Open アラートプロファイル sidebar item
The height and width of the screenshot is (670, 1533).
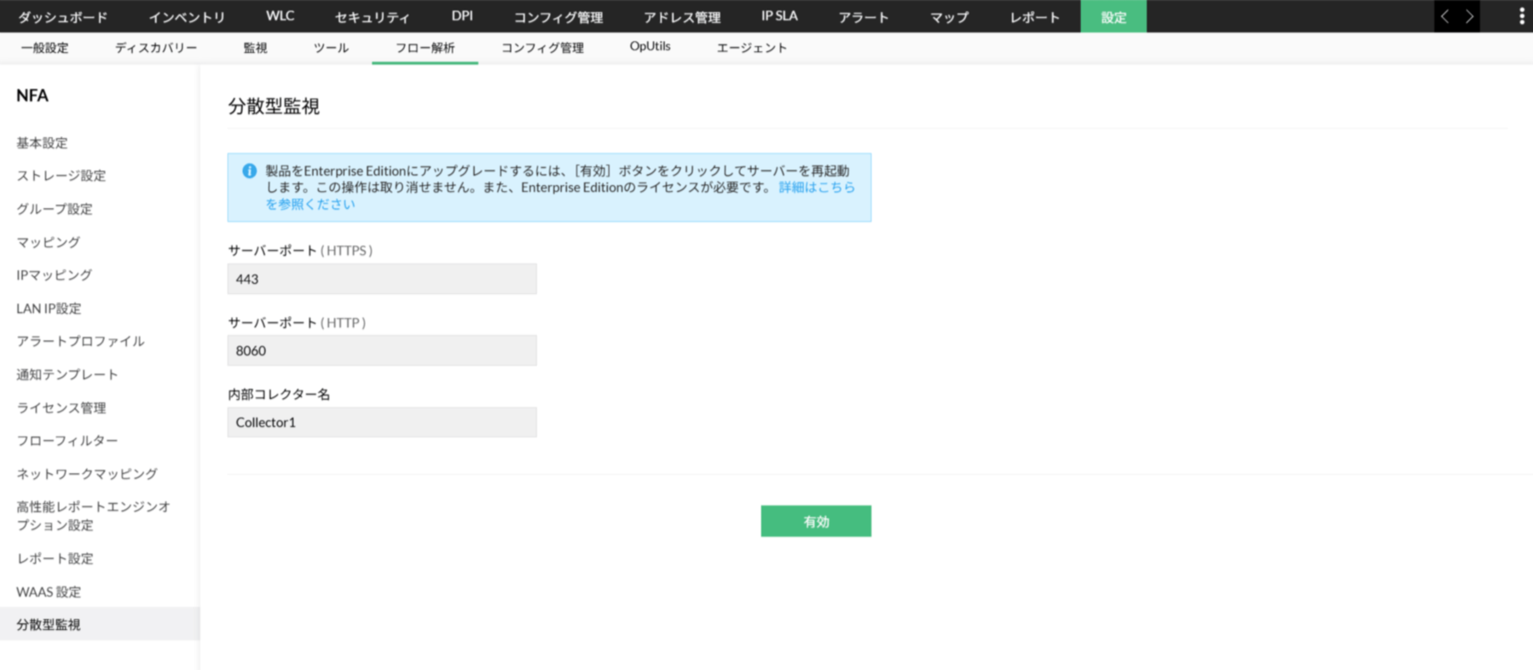tap(80, 341)
